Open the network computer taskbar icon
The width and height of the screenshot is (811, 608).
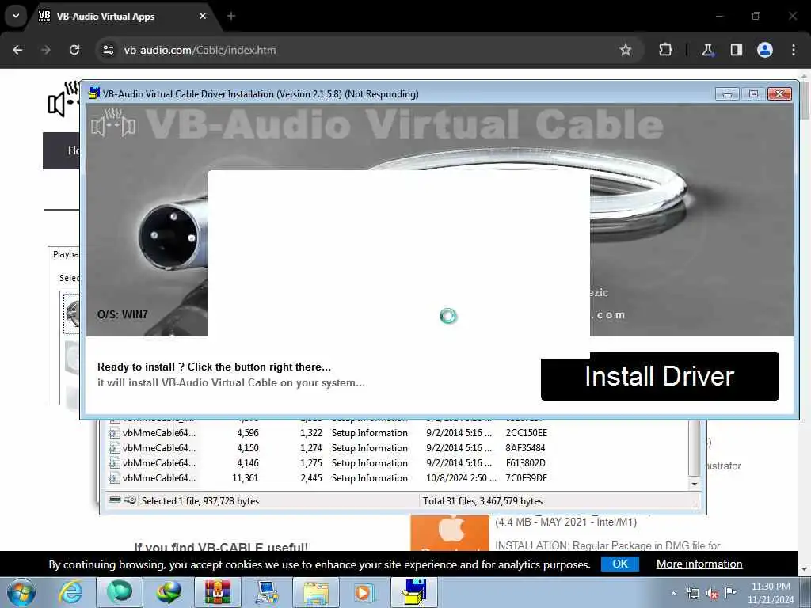(267, 592)
